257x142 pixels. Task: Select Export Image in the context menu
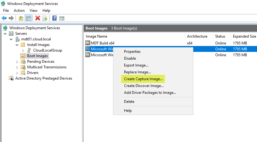click(136, 65)
